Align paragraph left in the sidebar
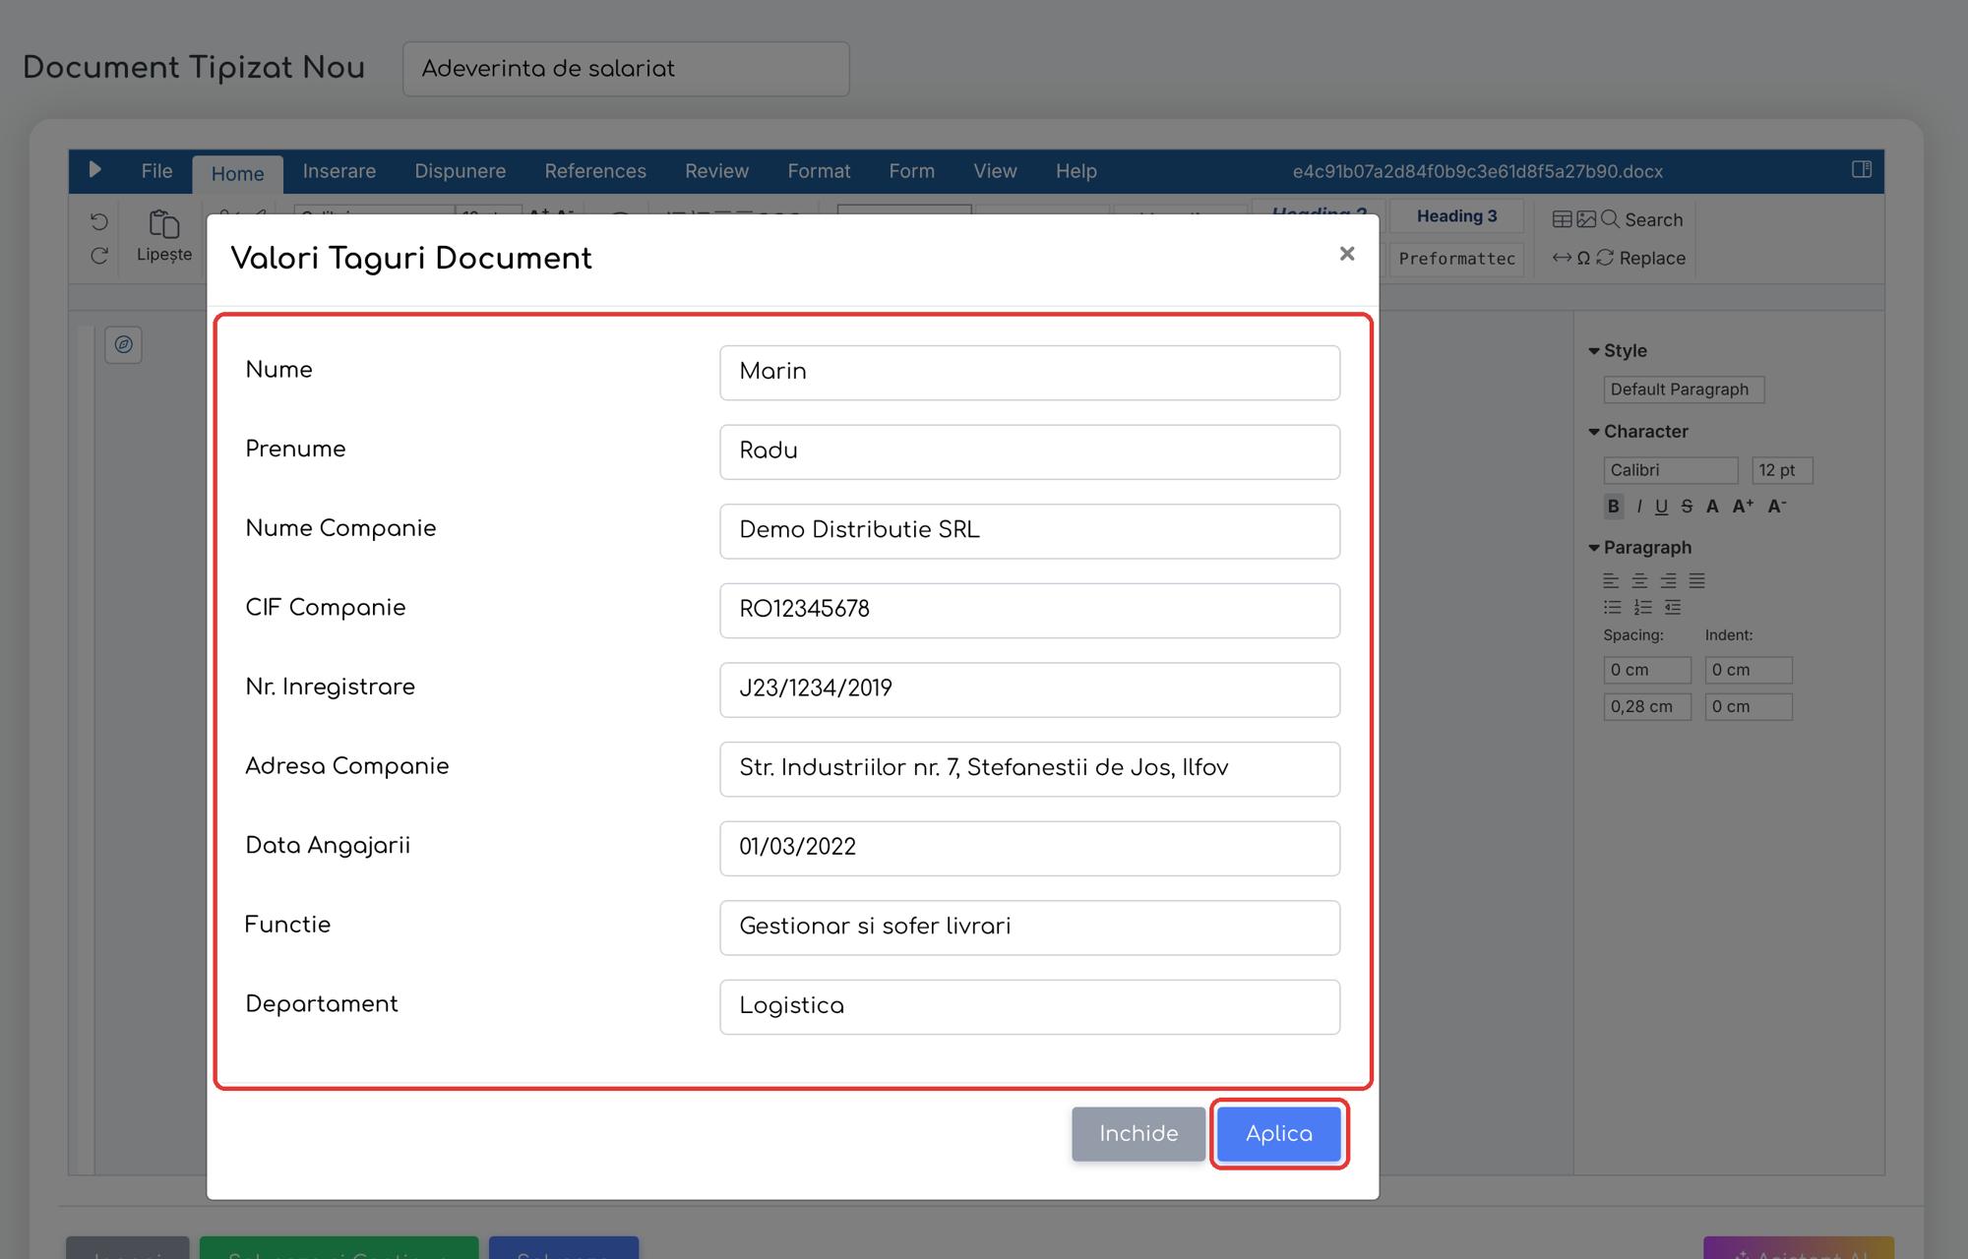This screenshot has width=1968, height=1259. (1611, 580)
